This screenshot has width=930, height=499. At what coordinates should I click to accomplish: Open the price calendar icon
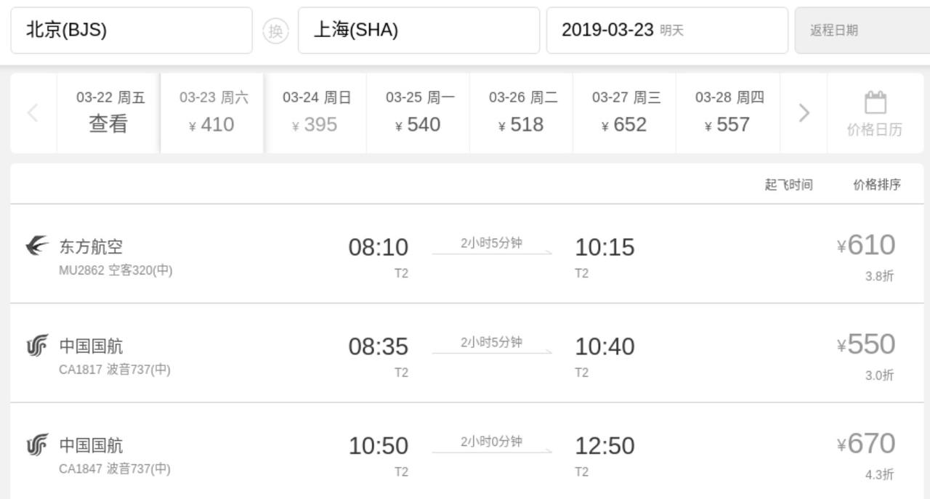click(x=875, y=103)
